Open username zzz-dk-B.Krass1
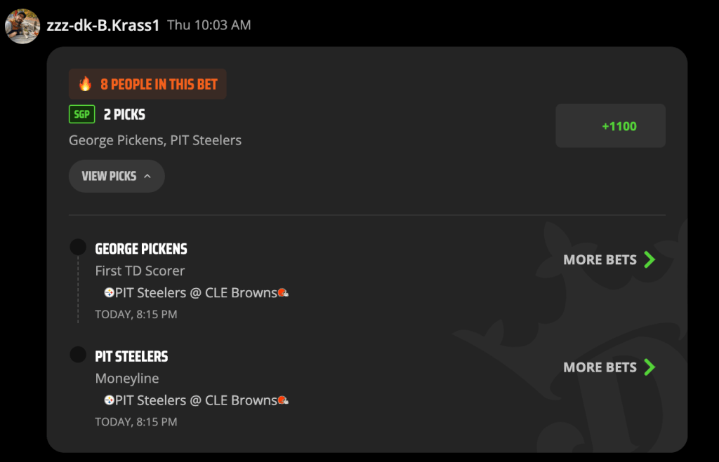Viewport: 719px width, 462px height. (103, 25)
